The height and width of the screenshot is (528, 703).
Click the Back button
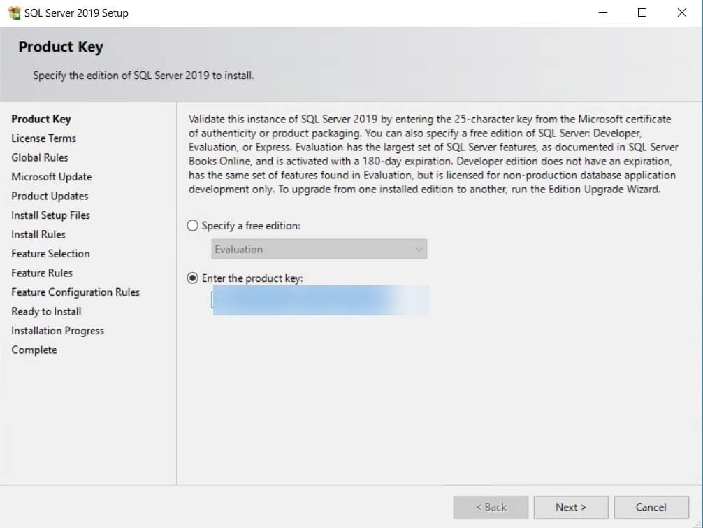pyautogui.click(x=491, y=506)
